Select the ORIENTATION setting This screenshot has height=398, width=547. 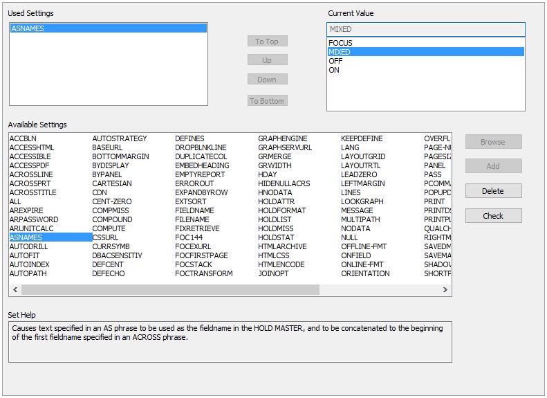tap(365, 273)
